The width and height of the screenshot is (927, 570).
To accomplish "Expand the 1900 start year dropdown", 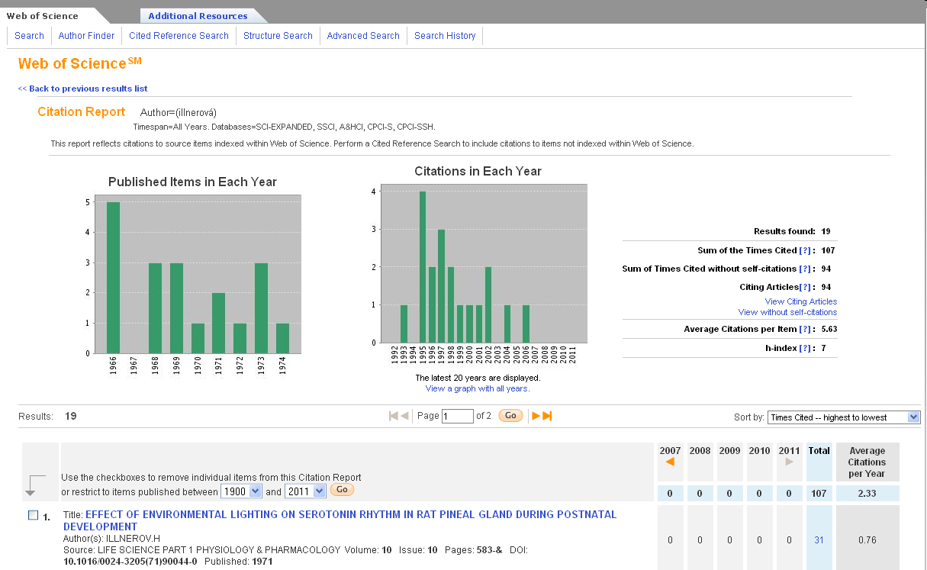I will [241, 491].
